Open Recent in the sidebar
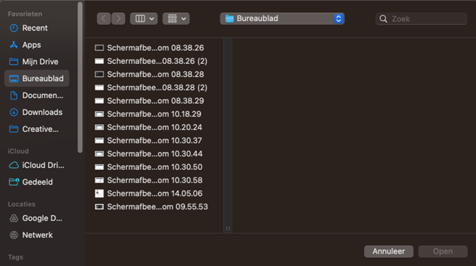This screenshot has height=266, width=476. (36, 28)
